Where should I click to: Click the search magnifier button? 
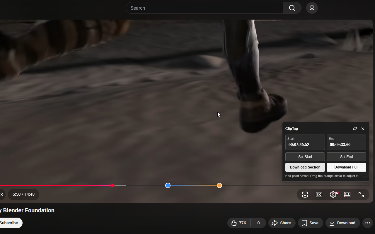point(292,8)
